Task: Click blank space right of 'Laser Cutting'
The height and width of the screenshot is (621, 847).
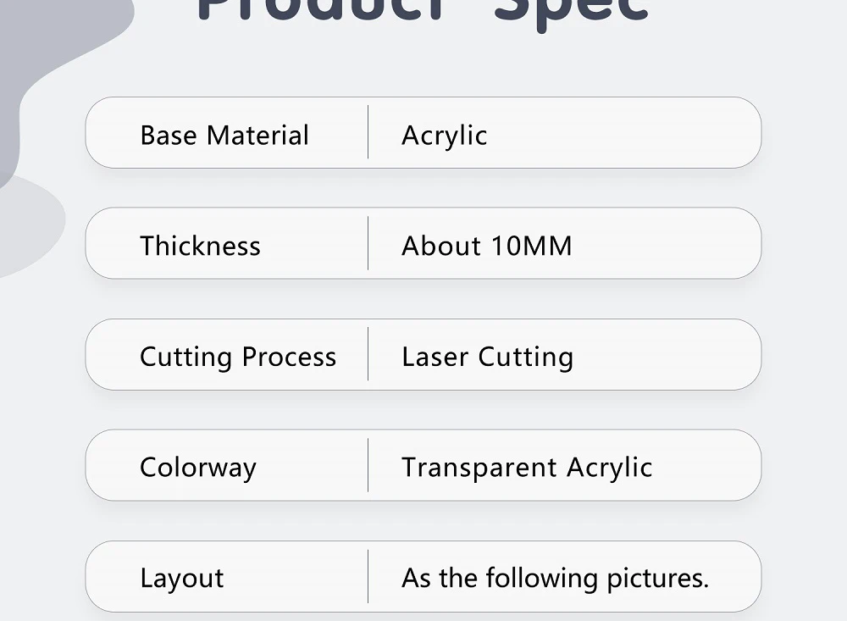Action: (669, 357)
